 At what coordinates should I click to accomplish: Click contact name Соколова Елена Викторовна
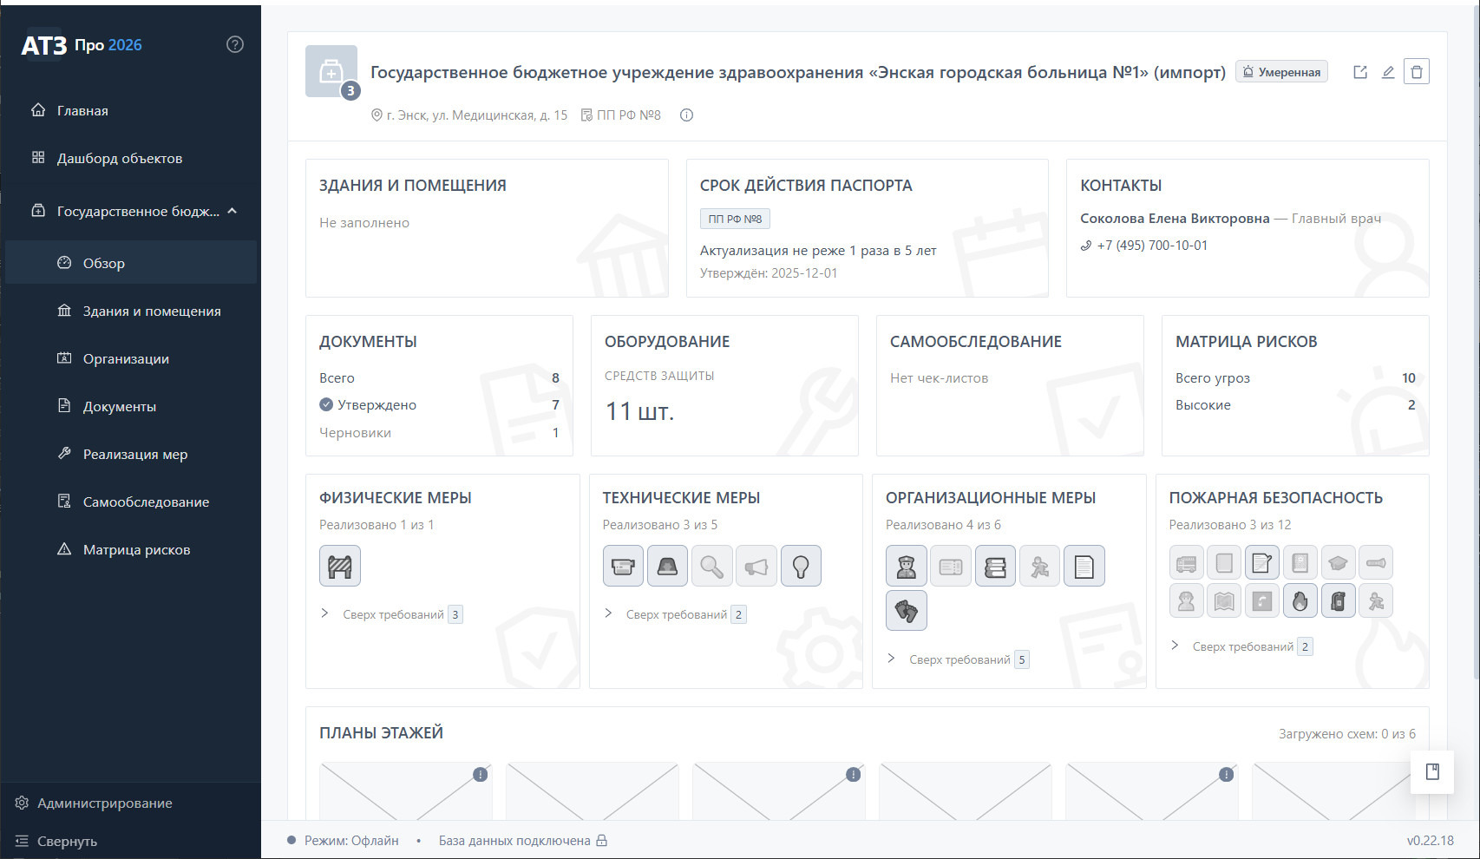(x=1175, y=219)
